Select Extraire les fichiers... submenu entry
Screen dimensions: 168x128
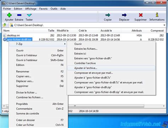[111, 49]
